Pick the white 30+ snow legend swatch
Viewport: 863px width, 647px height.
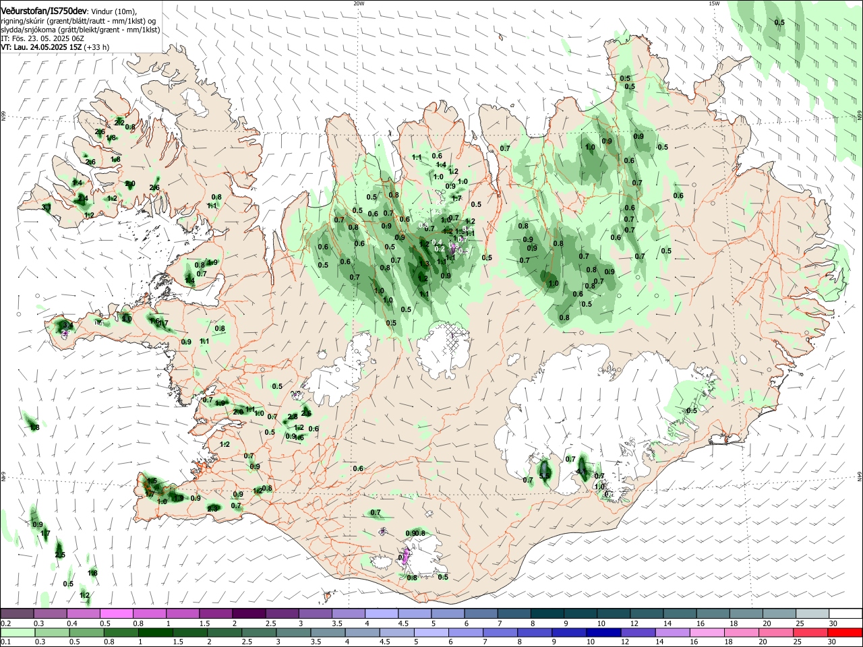click(x=845, y=614)
